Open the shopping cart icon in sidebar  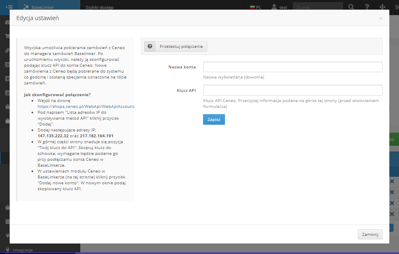(8, 36)
